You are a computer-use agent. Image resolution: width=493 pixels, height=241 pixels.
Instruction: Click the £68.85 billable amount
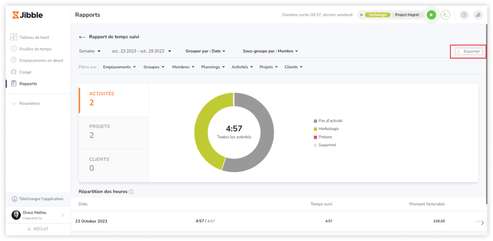(439, 221)
